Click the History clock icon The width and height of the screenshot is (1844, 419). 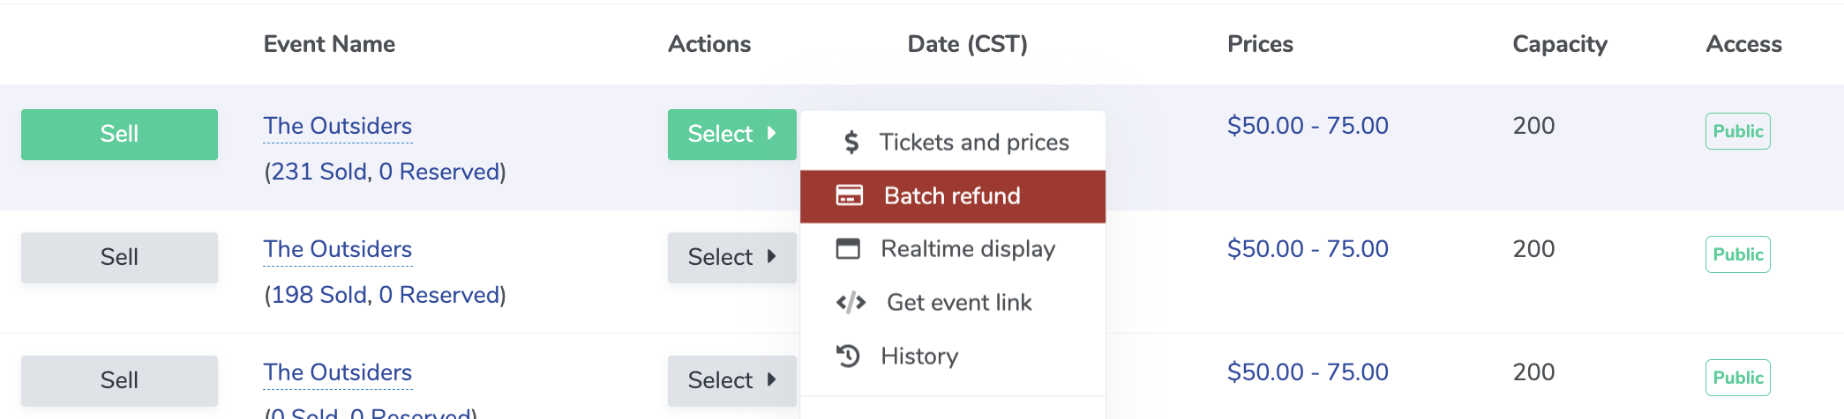[848, 357]
